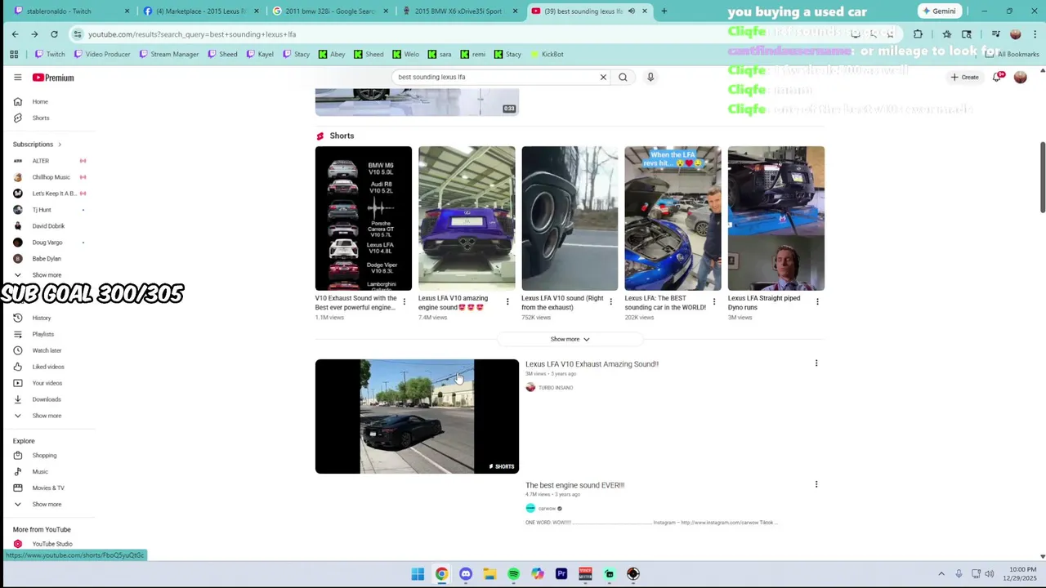
Task: Switch to the Marketplace 2015 Lexus tab
Action: click(x=200, y=11)
